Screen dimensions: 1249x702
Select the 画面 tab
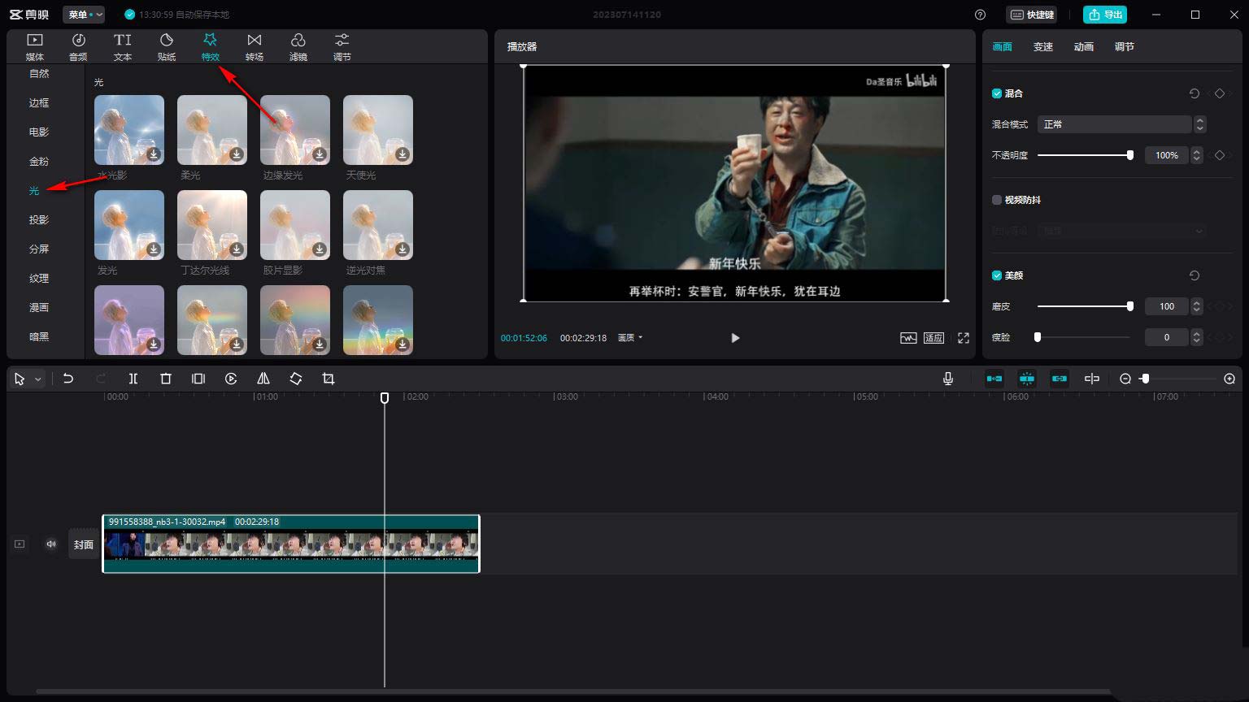(1003, 47)
